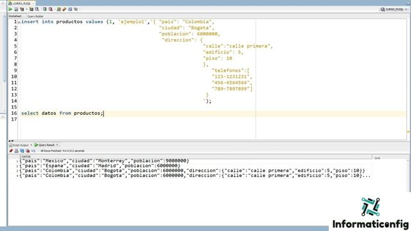
Task: Switch to the Worksheet tab
Action: click(x=15, y=16)
